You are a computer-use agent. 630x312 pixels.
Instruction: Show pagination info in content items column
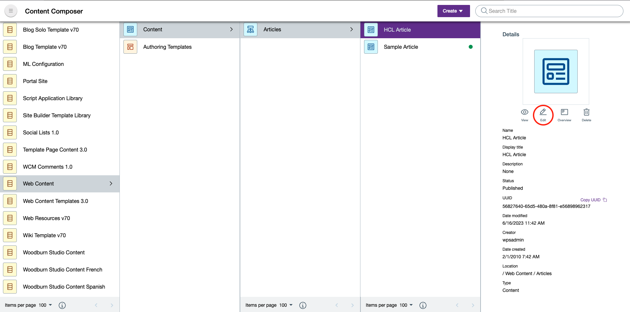click(423, 305)
